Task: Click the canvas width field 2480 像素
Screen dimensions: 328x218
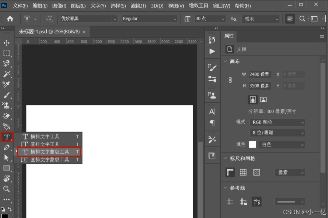Action: tap(259, 74)
